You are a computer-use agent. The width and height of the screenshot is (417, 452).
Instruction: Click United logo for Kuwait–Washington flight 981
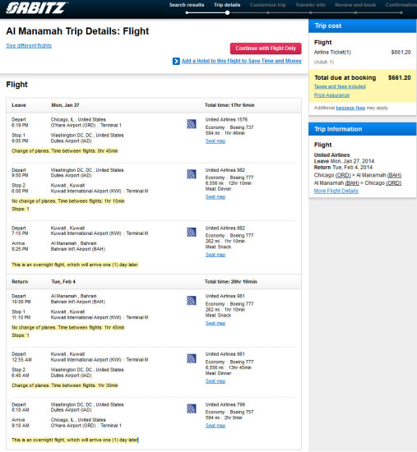192,358
